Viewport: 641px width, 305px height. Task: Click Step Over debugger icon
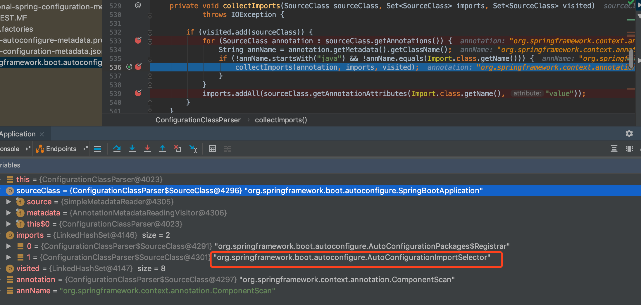click(117, 149)
